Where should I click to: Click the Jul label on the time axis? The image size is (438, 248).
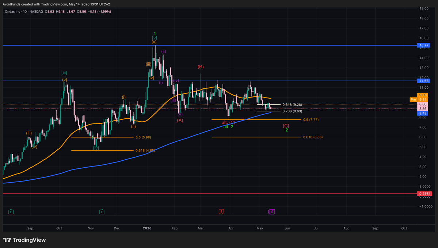316,228
